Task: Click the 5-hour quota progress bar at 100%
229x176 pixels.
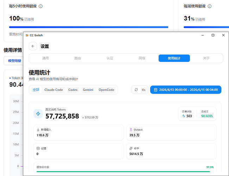Action: 89,27
